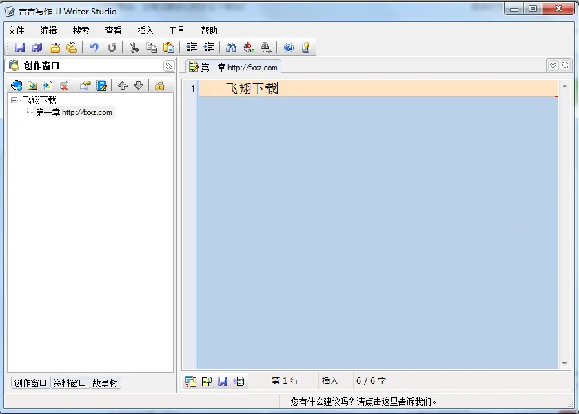Open the 文件 menu
This screenshot has height=414, width=579.
[16, 30]
